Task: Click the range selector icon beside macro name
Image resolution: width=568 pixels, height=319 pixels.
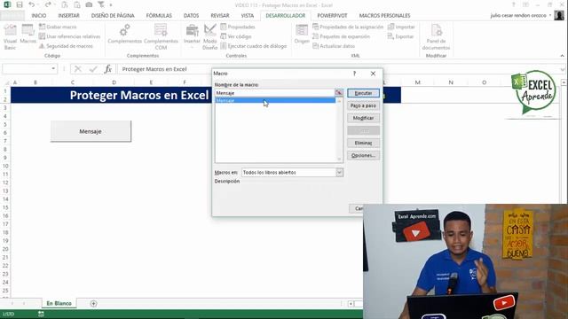Action: pos(338,93)
